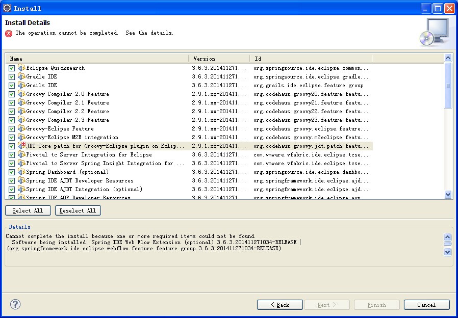This screenshot has height=318, width=458.
Task: Minimize the Install dialog window
Action: pos(426,9)
